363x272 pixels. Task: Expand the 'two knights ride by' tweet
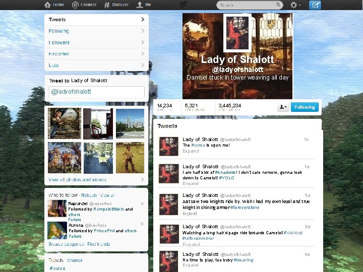(190, 214)
